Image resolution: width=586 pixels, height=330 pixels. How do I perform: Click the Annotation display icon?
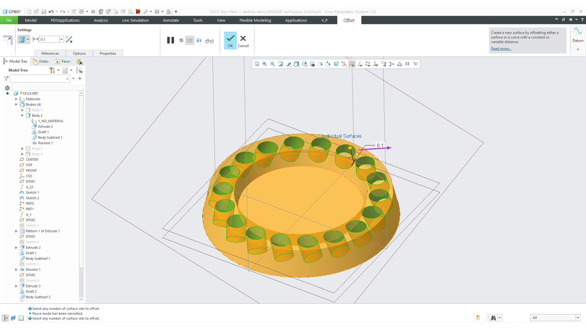tap(384, 64)
